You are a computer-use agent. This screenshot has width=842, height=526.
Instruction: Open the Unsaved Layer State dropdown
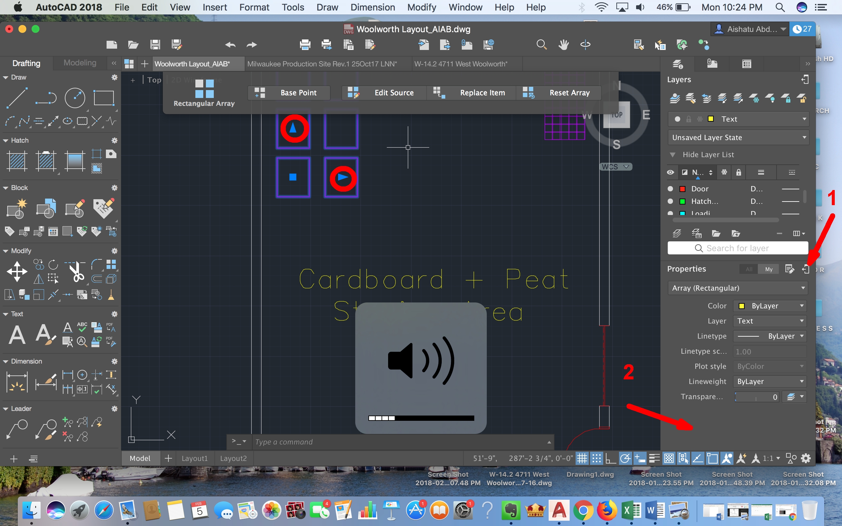738,137
